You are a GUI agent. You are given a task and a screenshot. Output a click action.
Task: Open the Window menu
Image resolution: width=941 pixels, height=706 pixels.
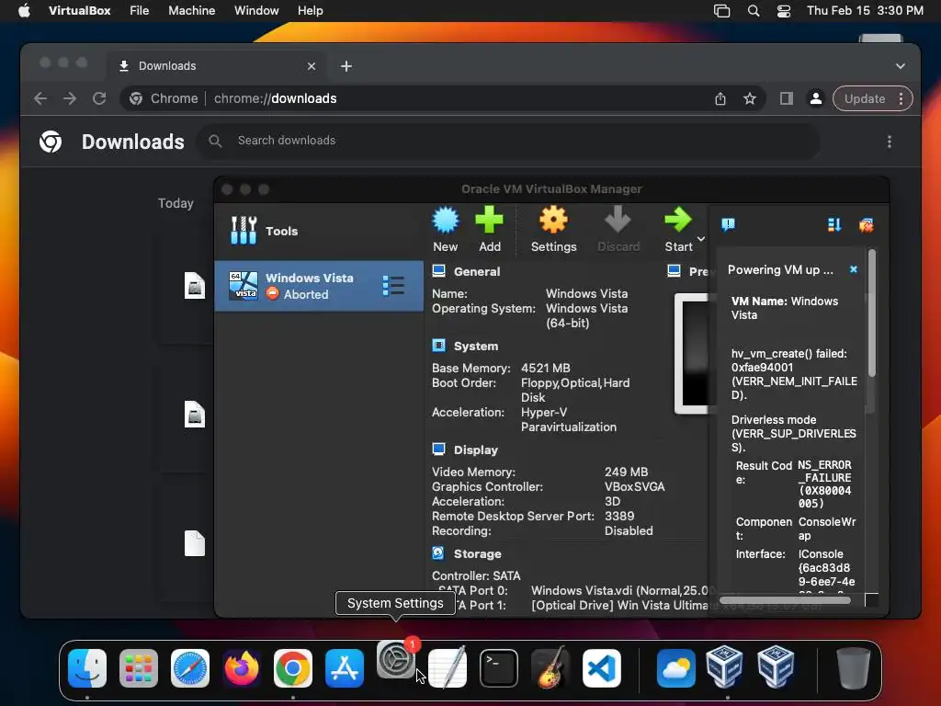click(x=256, y=11)
